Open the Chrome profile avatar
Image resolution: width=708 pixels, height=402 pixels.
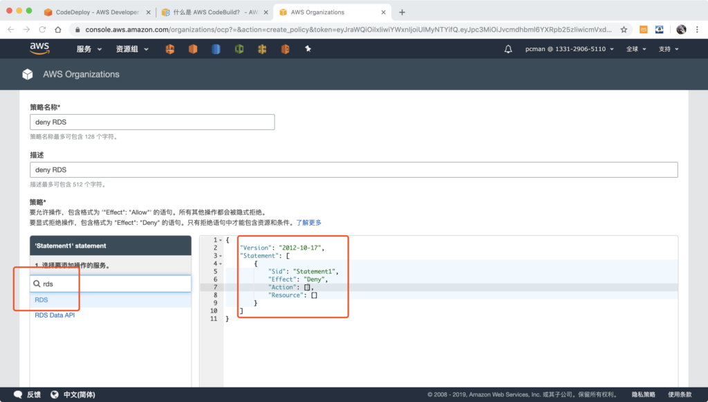tap(681, 29)
